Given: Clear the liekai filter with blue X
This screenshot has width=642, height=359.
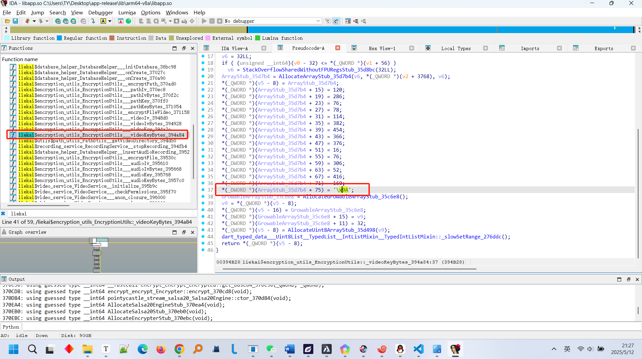Looking at the screenshot, I should point(3,213).
